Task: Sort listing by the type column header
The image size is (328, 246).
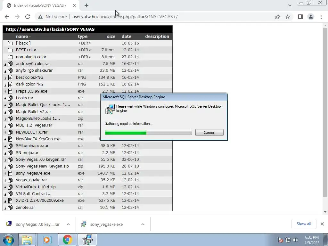Action: [x=83, y=37]
